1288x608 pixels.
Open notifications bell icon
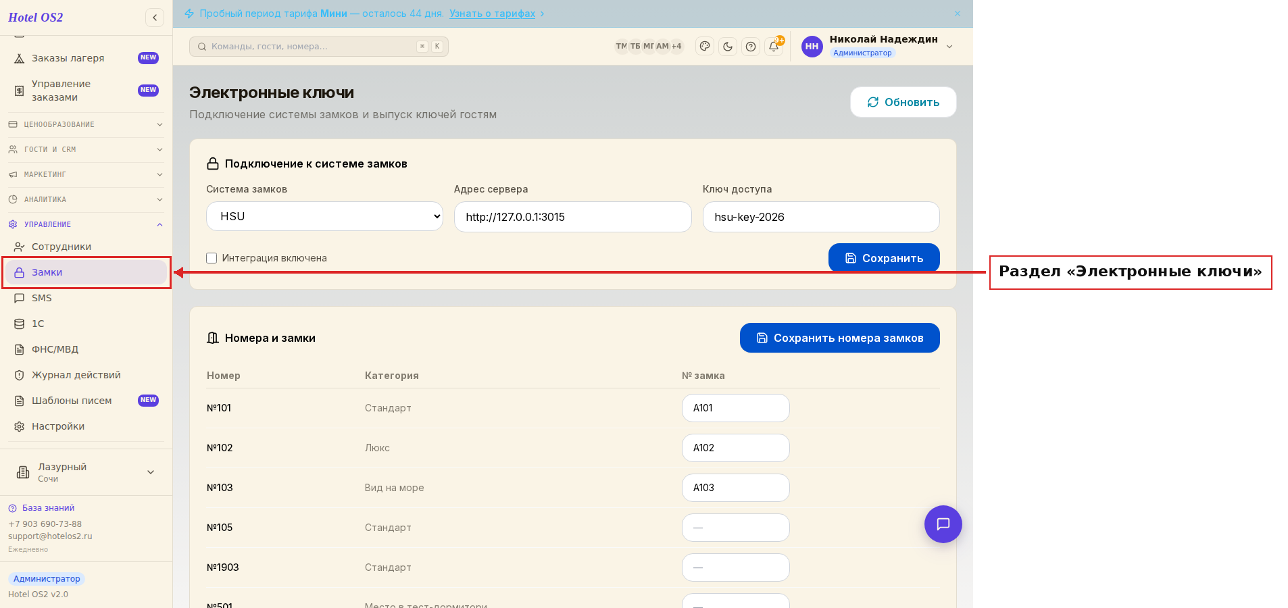click(774, 47)
